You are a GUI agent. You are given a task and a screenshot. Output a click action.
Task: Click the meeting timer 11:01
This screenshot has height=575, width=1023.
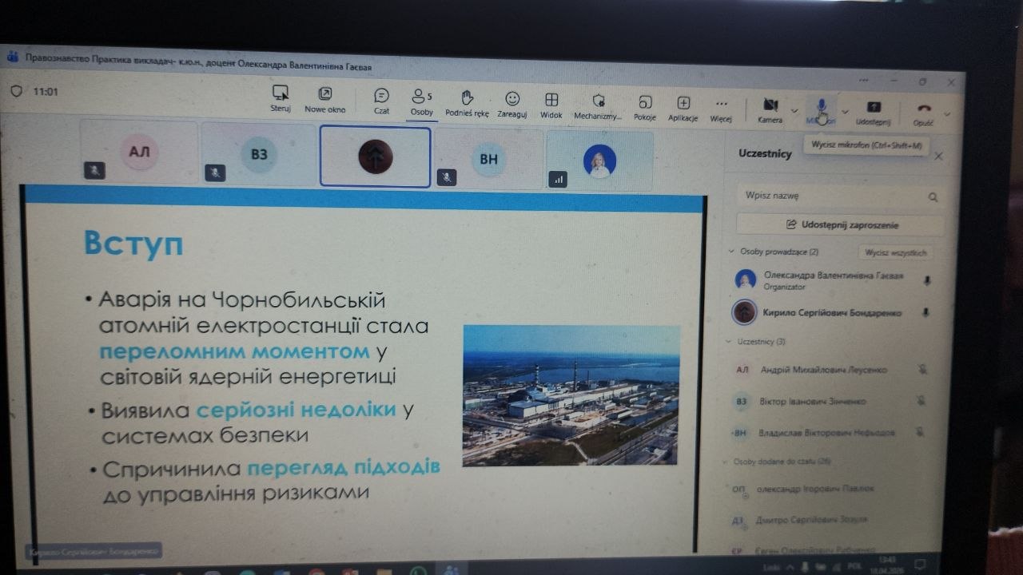point(46,92)
